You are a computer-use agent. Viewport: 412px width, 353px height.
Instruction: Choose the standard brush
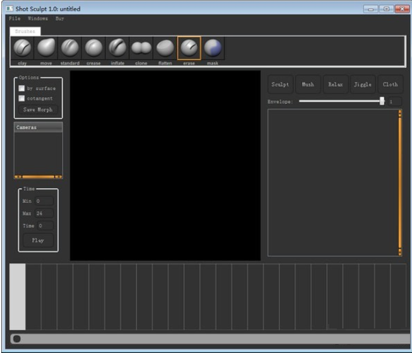tap(70, 49)
